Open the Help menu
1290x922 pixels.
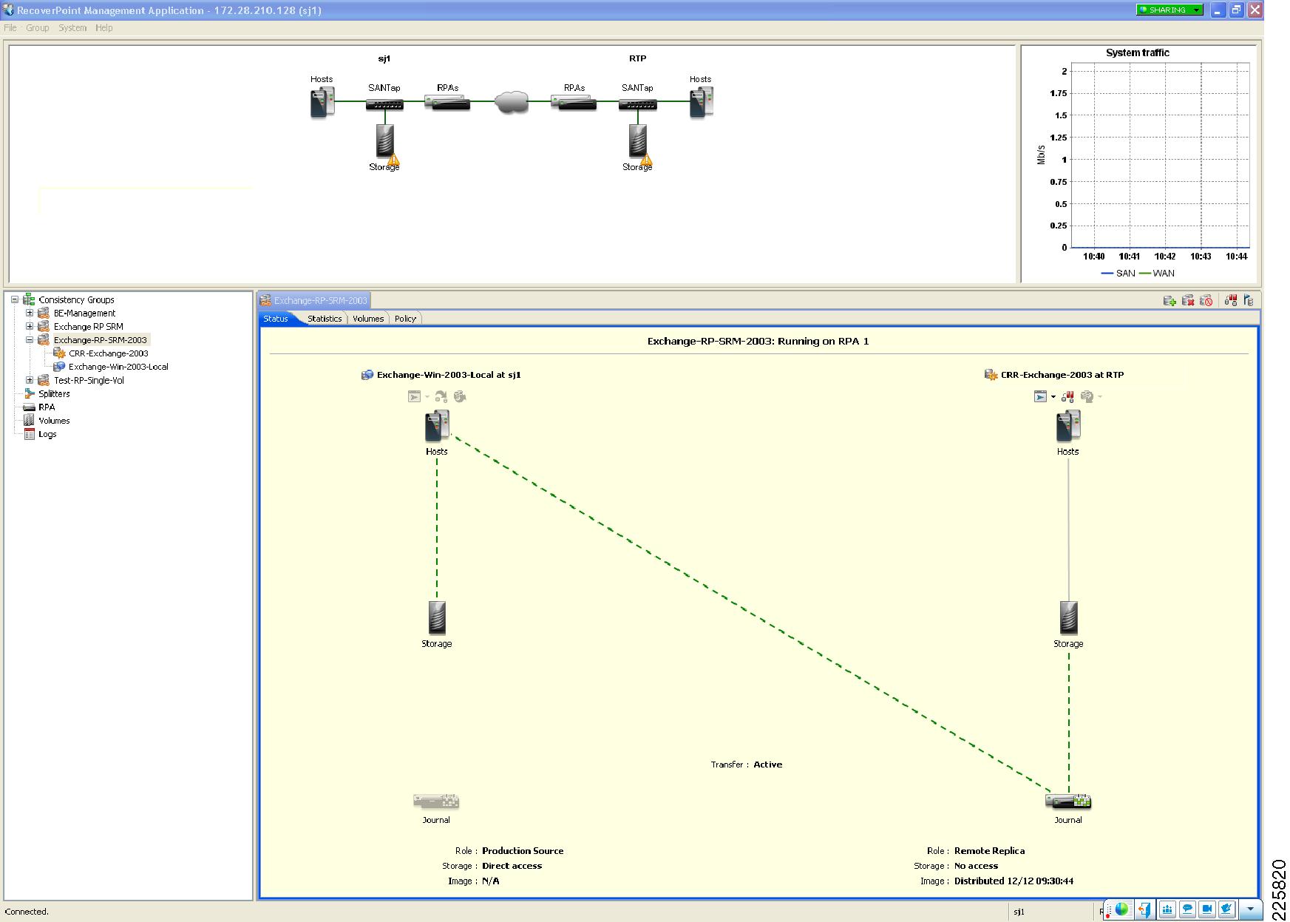click(x=104, y=27)
